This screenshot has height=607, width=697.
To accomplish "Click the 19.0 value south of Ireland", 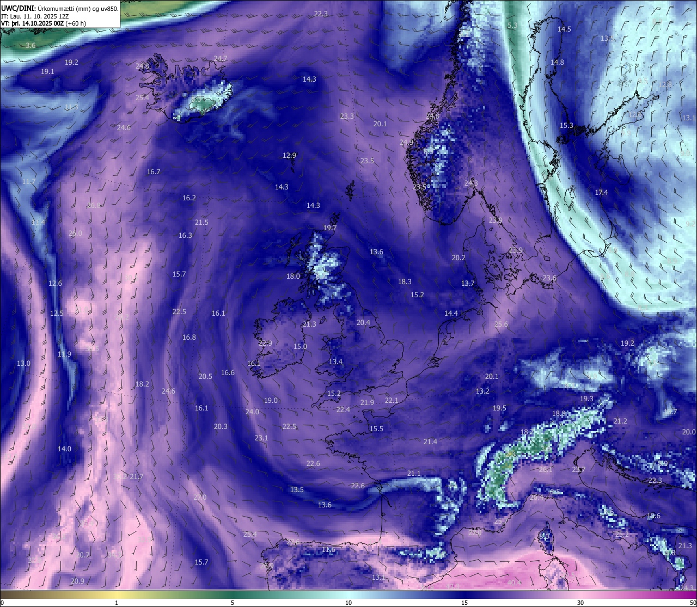I will (x=271, y=401).
